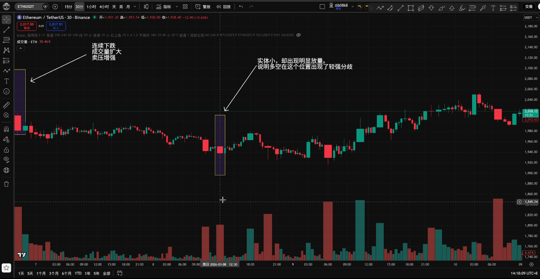This screenshot has height=279, width=540.
Task: Click the 交易 trade button
Action: pyautogui.click(x=529, y=7)
